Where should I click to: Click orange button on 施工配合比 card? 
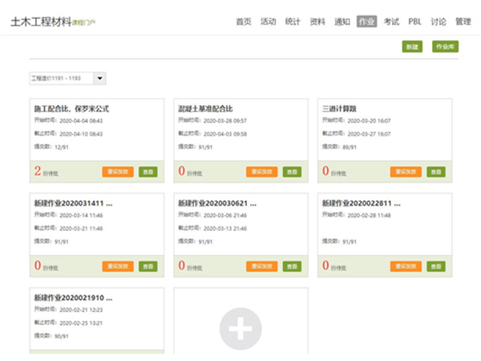[x=118, y=172]
